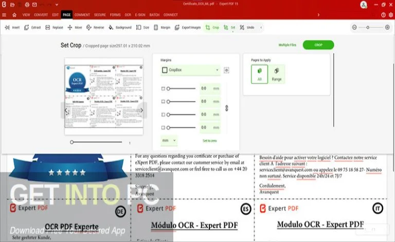Open the CropBox margins dropdown
This screenshot has width=395, height=242.
pos(190,70)
